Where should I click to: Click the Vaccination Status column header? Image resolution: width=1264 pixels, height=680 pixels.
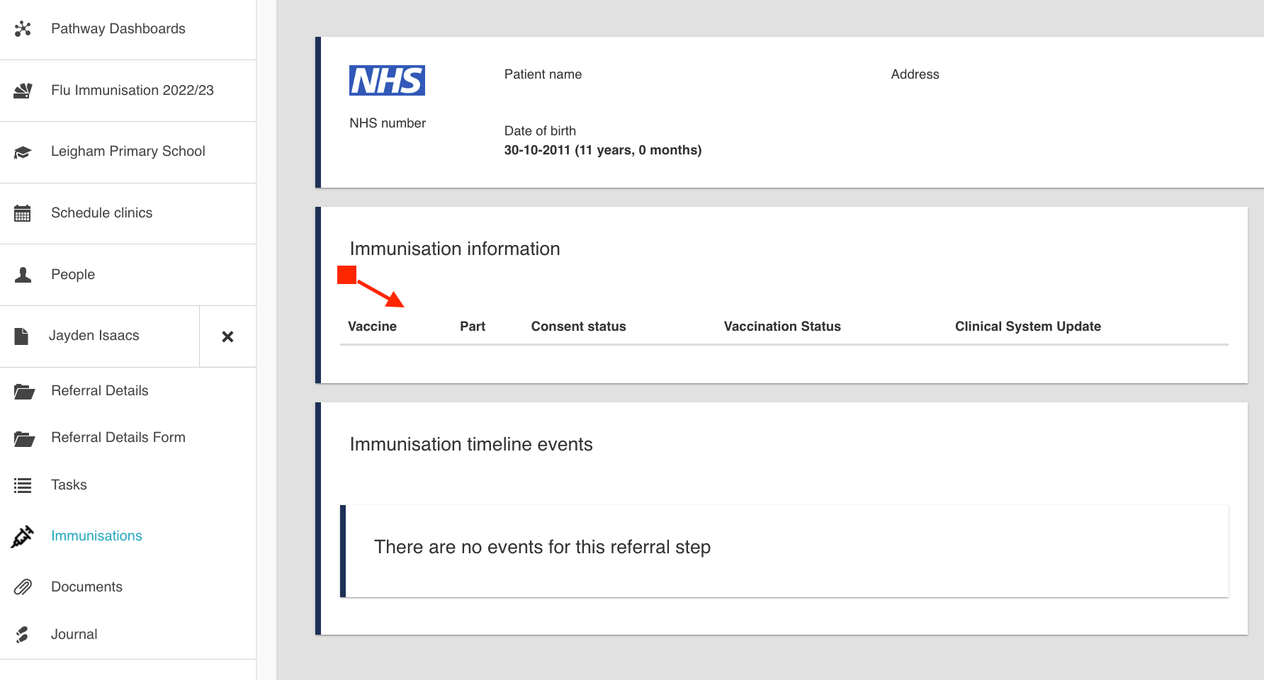[781, 327]
